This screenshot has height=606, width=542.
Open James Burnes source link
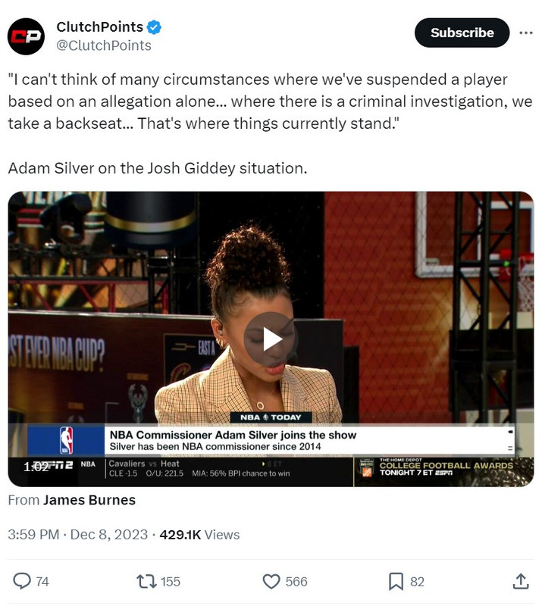point(89,500)
